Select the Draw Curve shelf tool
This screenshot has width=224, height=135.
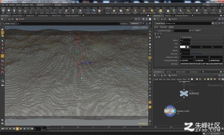tap(54, 11)
